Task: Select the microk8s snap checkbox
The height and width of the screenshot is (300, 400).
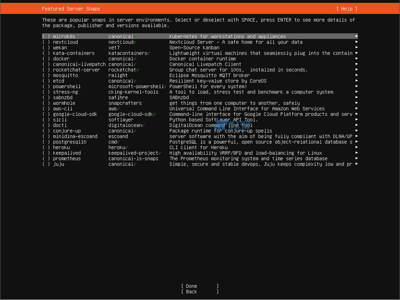Action: (x=45, y=36)
